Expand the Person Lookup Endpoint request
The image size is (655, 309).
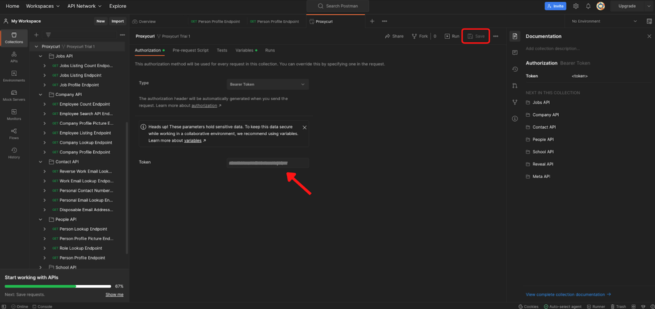coord(45,229)
